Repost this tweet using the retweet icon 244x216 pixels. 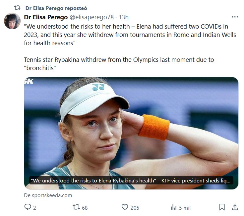(x=76, y=207)
